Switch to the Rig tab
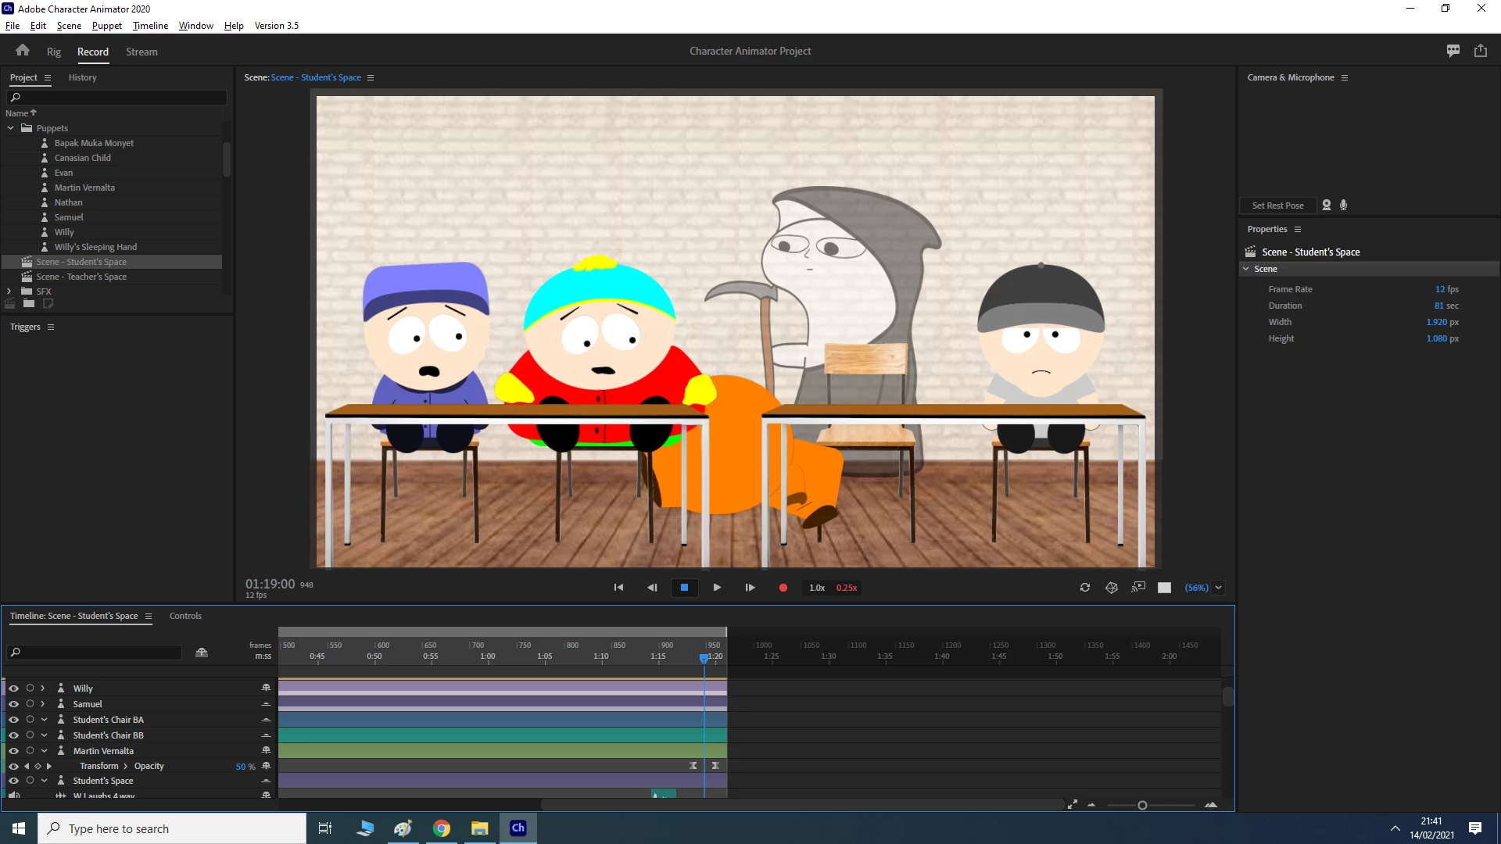Screen dimensions: 1501x844 coord(53,52)
